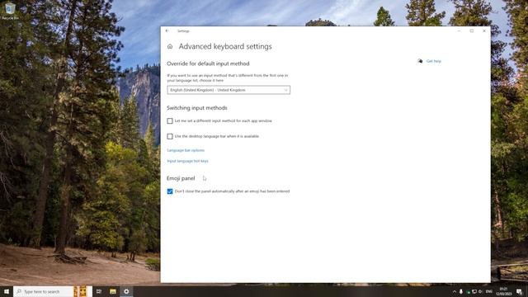Click the 'Advanced keyboard settings' page title
Viewport: 528px width, 297px height.
coord(225,46)
